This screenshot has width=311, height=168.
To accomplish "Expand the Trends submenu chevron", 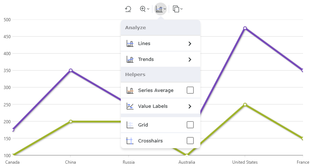I will point(190,59).
